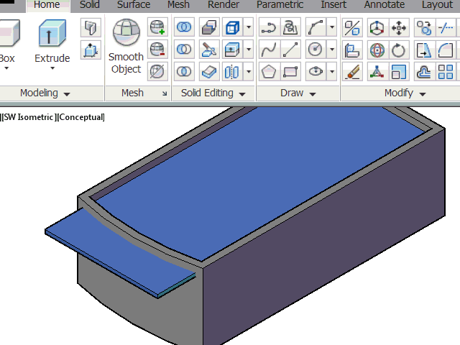Select the Rotate tool in Modify panel
Image resolution: width=460 pixels, height=345 pixels.
click(x=400, y=50)
